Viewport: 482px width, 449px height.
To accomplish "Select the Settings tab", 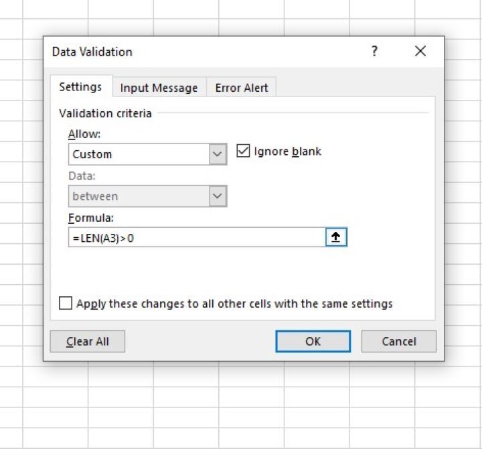I will (80, 87).
